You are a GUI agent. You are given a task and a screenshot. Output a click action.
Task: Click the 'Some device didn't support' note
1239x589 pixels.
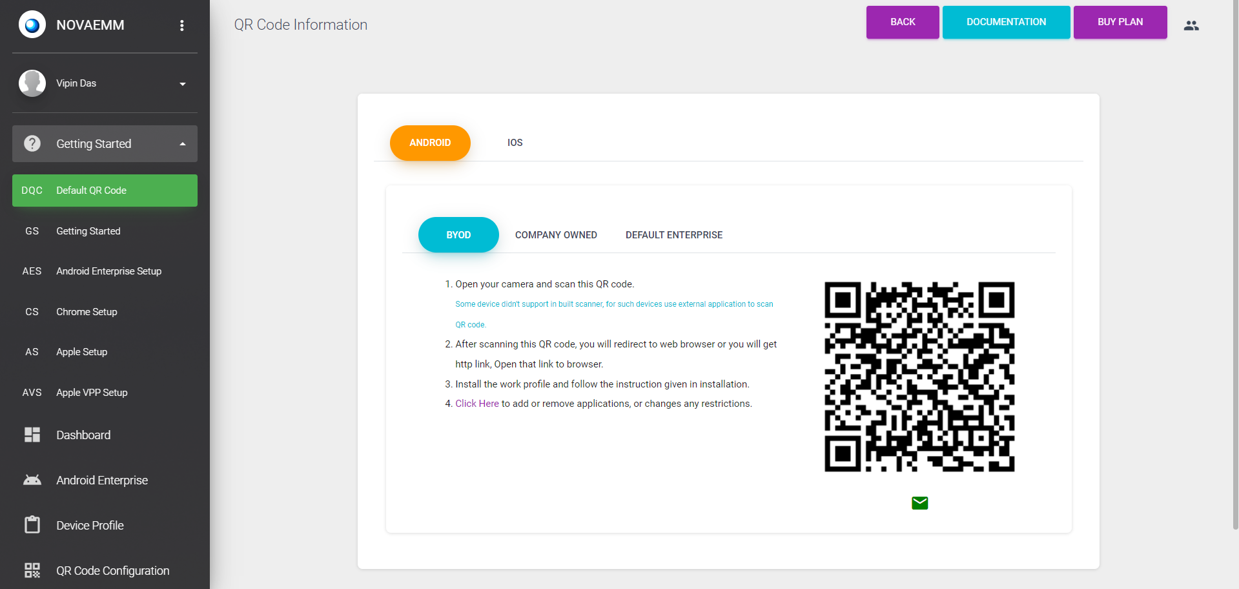[x=614, y=314]
